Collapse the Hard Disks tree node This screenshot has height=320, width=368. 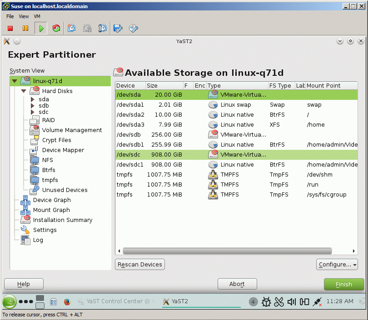pyautogui.click(x=24, y=91)
